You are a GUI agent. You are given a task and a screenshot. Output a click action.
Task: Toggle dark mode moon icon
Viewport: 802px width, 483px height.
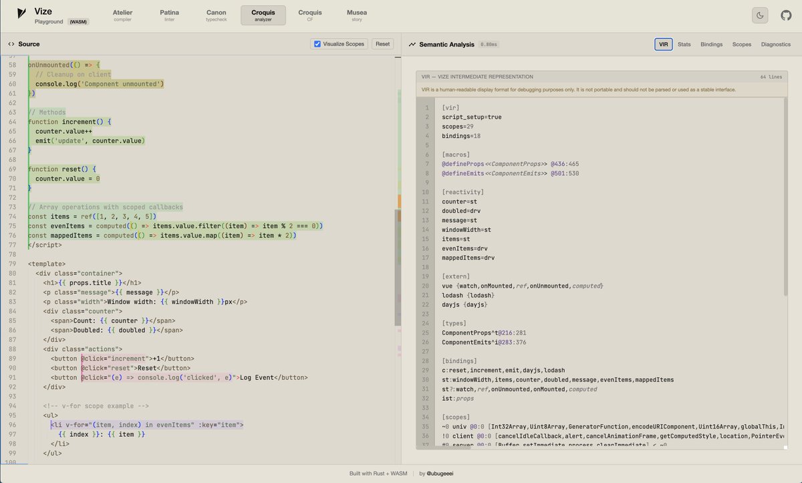pyautogui.click(x=761, y=15)
